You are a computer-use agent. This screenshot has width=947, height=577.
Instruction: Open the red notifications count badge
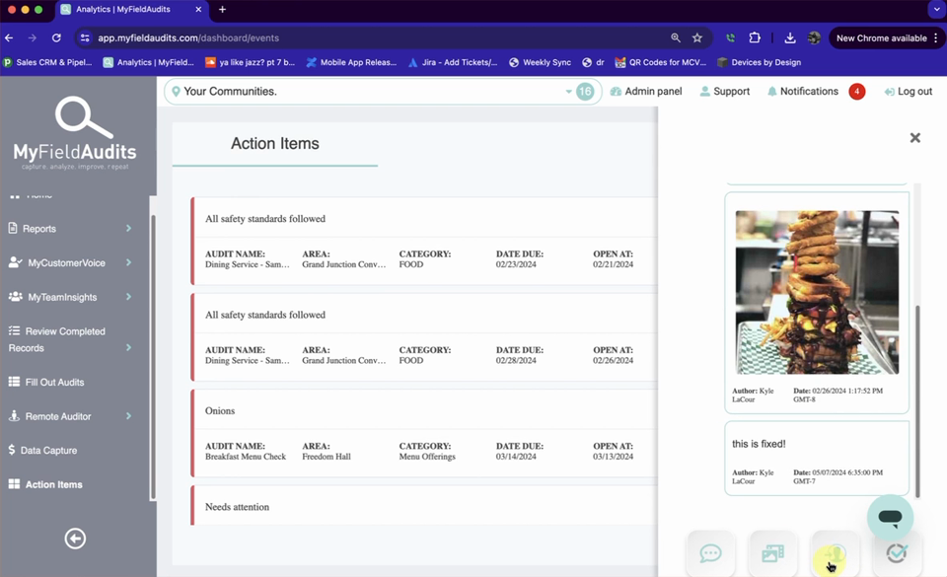click(856, 91)
